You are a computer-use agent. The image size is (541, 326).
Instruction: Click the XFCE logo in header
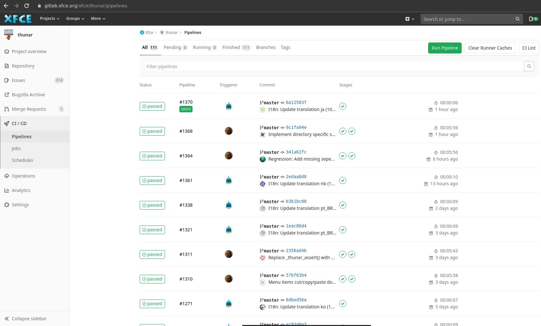click(18, 19)
